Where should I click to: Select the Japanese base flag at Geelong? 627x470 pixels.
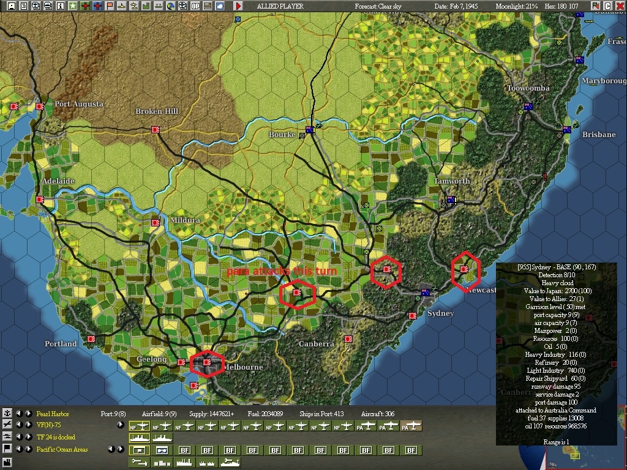pyautogui.click(x=181, y=362)
